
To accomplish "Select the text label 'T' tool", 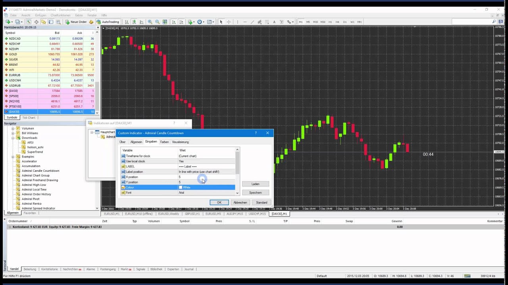I will [281, 22].
